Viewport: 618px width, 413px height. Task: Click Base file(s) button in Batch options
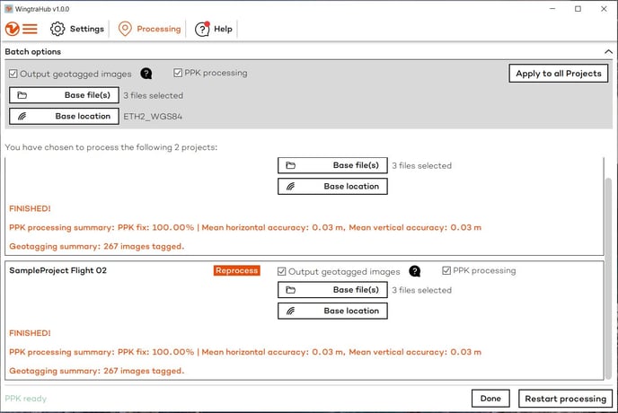[64, 94]
